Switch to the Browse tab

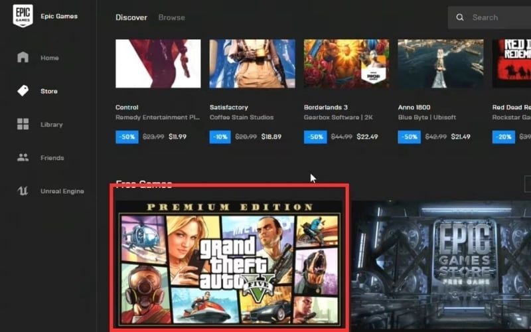click(171, 17)
